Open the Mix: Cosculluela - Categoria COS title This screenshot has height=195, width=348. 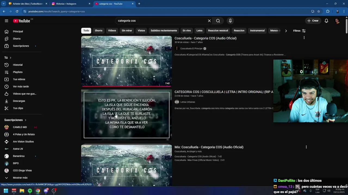click(209, 147)
